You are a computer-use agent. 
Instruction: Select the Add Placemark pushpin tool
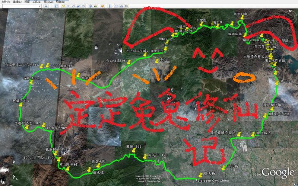63,6
